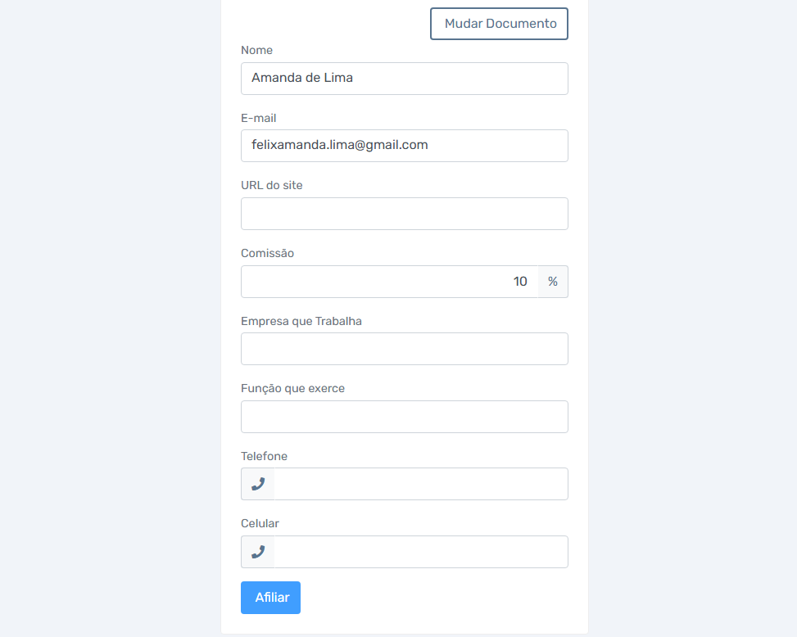Focus the Função que exerce input
This screenshot has height=637, width=797.
pos(404,417)
